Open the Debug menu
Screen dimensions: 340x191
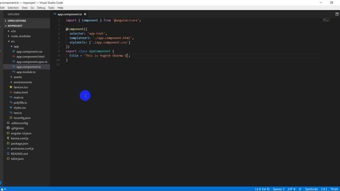(41, 8)
